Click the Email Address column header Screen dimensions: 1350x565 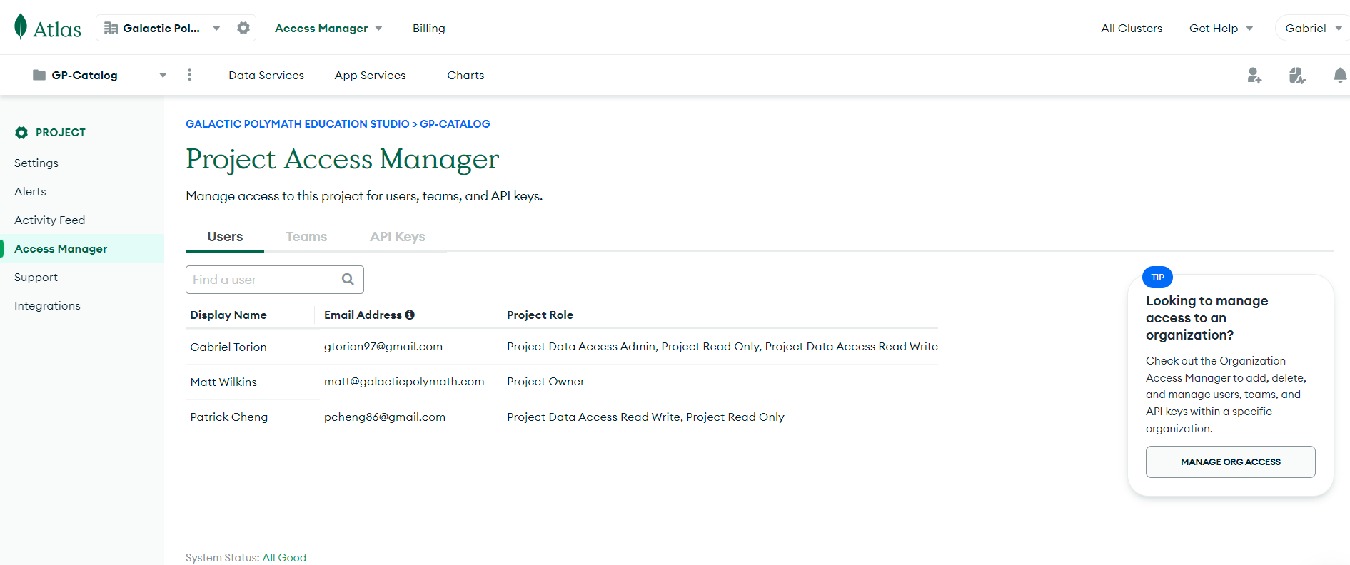point(363,315)
